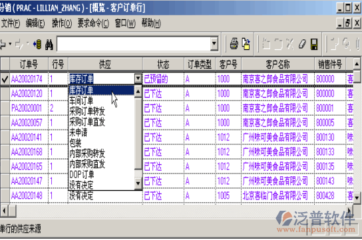Toggle row selector for order AA20020120
The width and height of the screenshot is (362, 240).
[x=5, y=94]
